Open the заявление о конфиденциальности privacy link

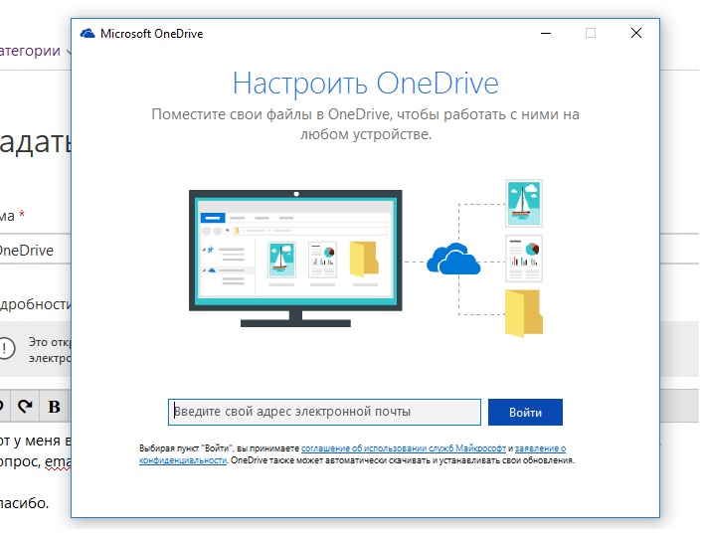pos(540,448)
